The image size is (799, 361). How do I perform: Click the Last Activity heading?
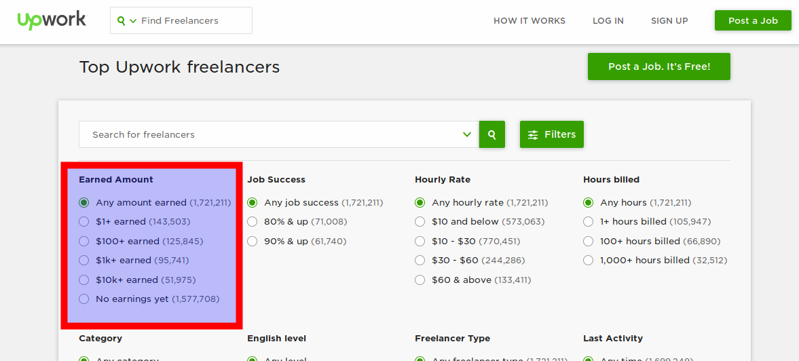(x=613, y=339)
